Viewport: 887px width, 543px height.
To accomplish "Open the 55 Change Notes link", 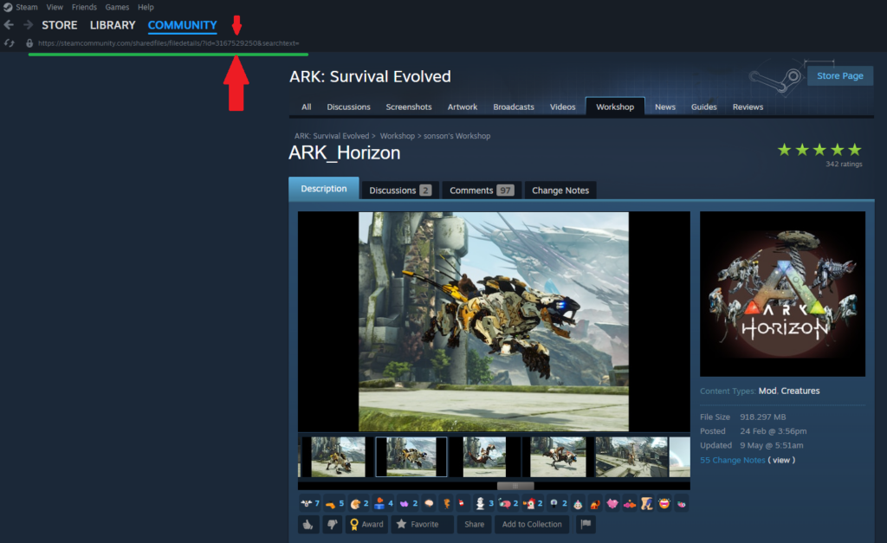I will coord(732,460).
